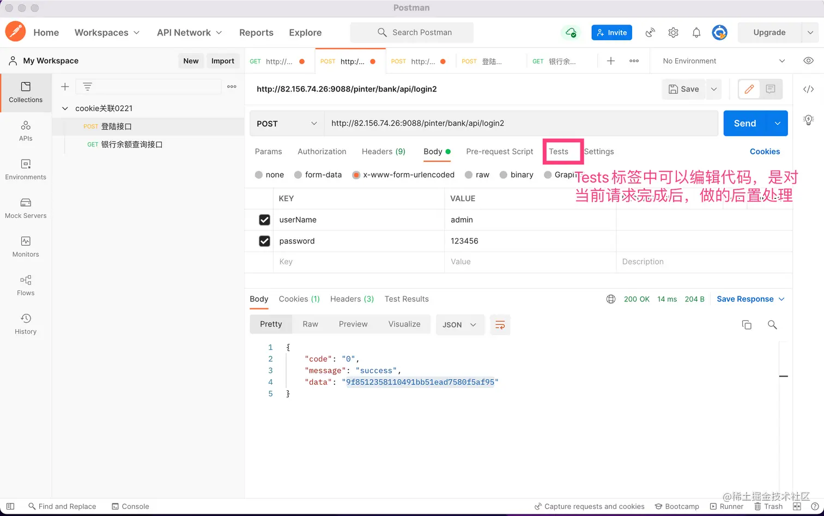
Task: Toggle response line wrap icon
Action: 500,325
